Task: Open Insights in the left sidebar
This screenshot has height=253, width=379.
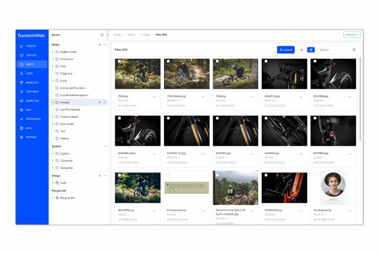Action: click(31, 46)
